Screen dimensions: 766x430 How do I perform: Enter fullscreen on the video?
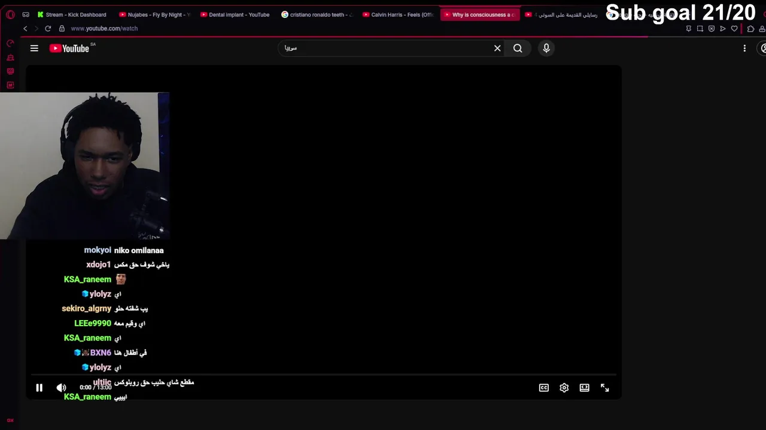pyautogui.click(x=605, y=388)
